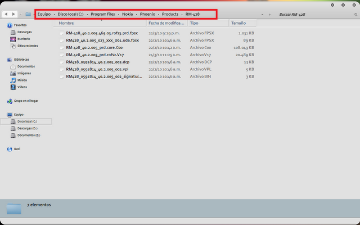The height and width of the screenshot is (225, 360).
Task: Go forward with the right arrow button
Action: pyautogui.click(x=13, y=14)
